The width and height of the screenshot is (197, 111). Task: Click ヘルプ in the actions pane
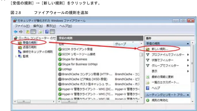click(156, 88)
